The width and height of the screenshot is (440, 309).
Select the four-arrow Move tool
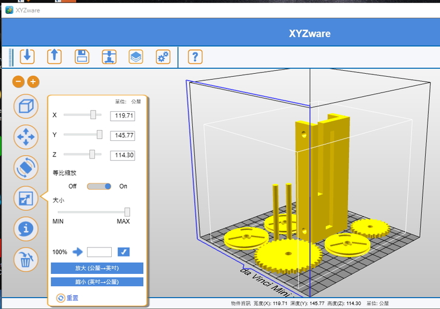pyautogui.click(x=25, y=137)
